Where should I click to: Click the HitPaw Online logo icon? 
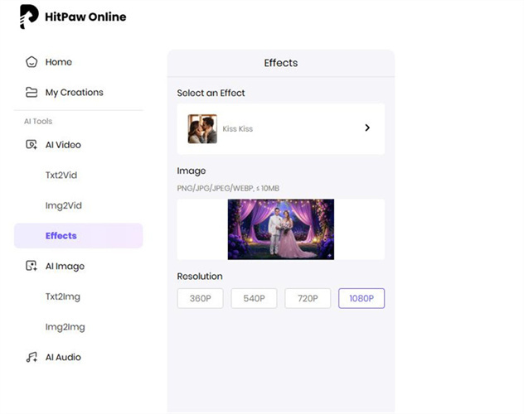click(29, 17)
